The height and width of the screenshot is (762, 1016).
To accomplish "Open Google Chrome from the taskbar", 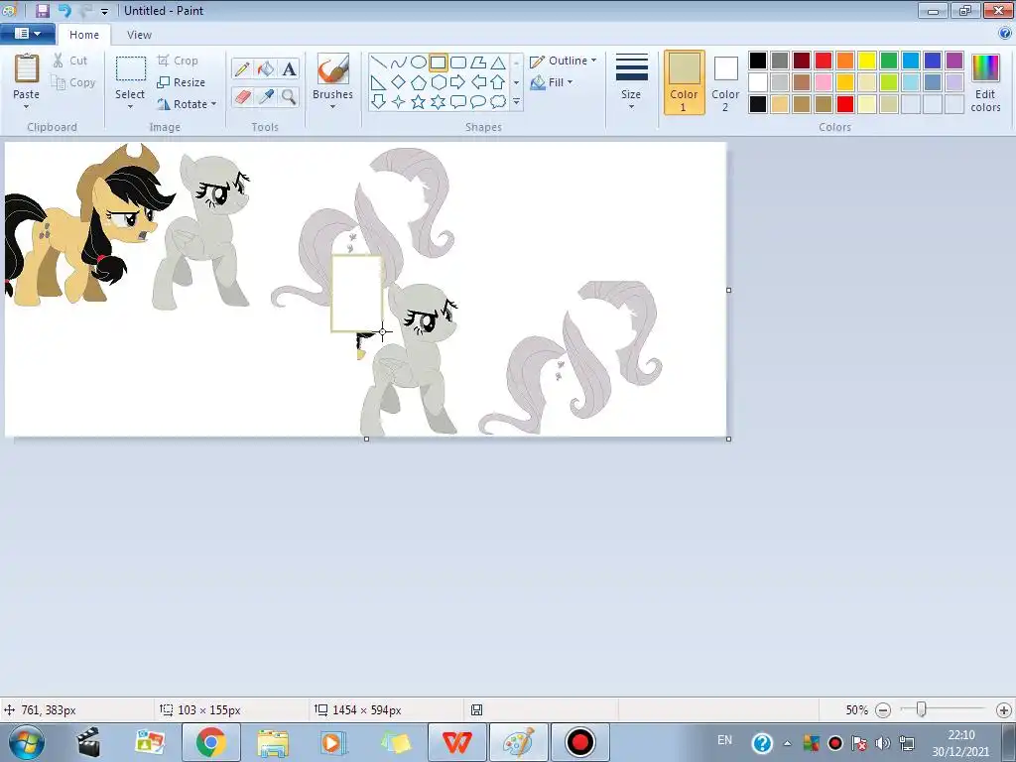I will pyautogui.click(x=210, y=742).
